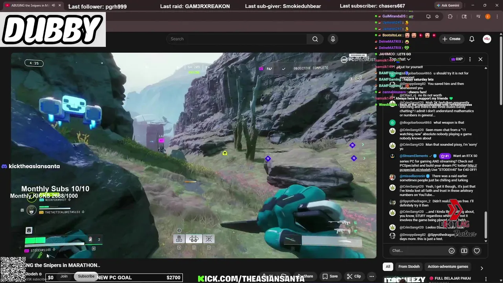Click the video title 'Snipers in MARATHON..'
Image resolution: width=503 pixels, height=283 pixels.
63,265
